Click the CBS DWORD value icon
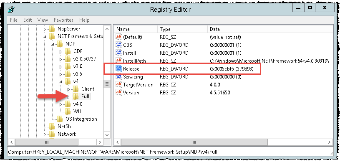The height and width of the screenshot is (162, 340). click(119, 45)
